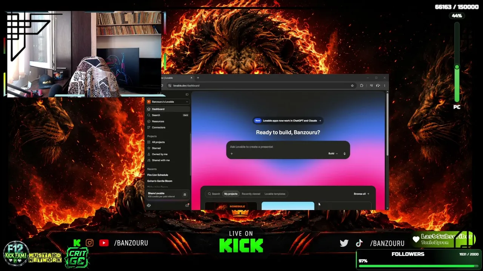483x271 pixels.
Task: Click the Share Lovable referral card
Action: [x=167, y=195]
